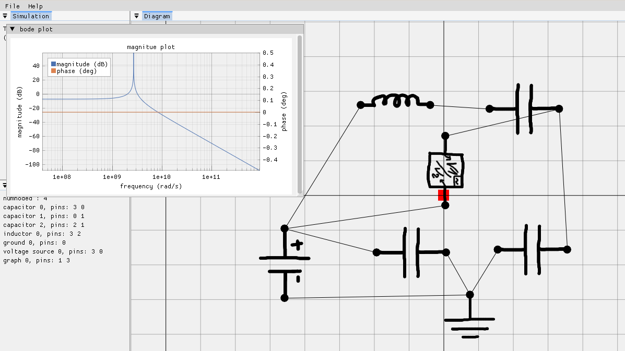
Task: Click the inductor's left pin node
Action: click(x=360, y=105)
